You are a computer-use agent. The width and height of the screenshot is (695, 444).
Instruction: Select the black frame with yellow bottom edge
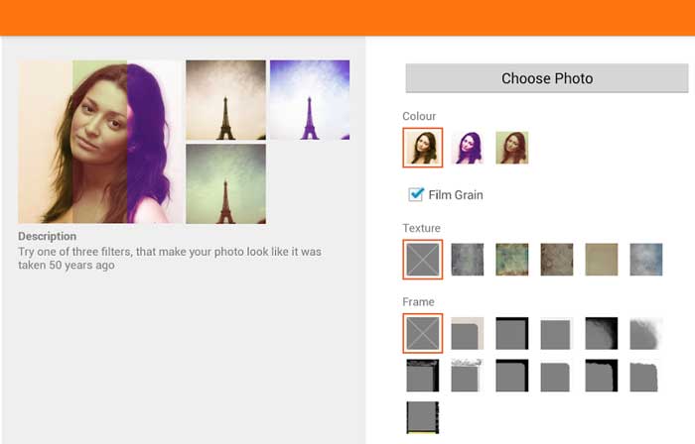[422, 417]
